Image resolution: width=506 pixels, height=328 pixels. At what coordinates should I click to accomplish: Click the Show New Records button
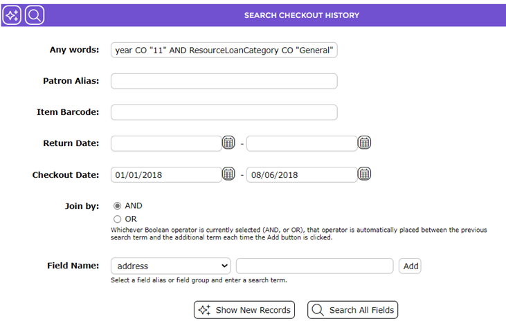click(244, 310)
